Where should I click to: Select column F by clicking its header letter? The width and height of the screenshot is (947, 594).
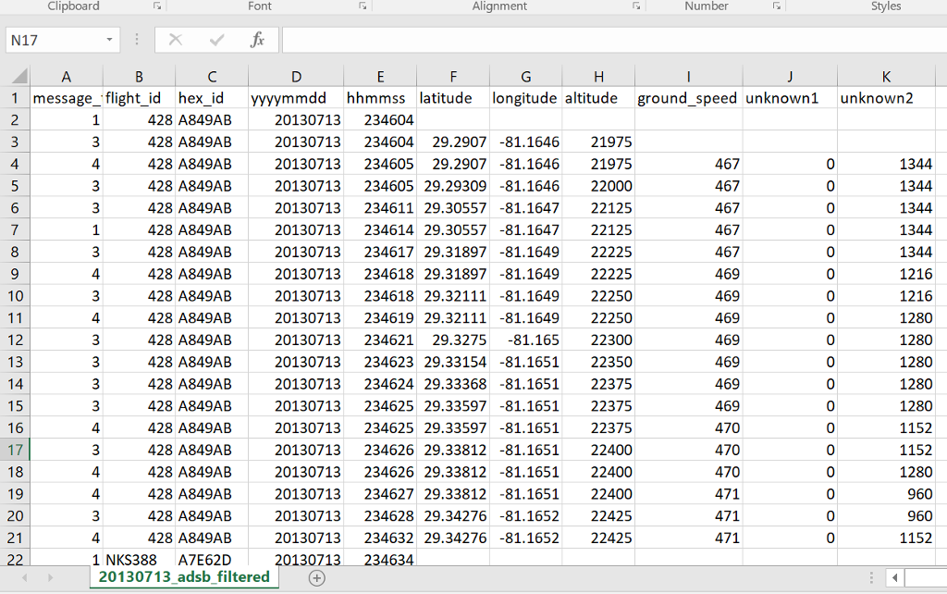tap(452, 76)
